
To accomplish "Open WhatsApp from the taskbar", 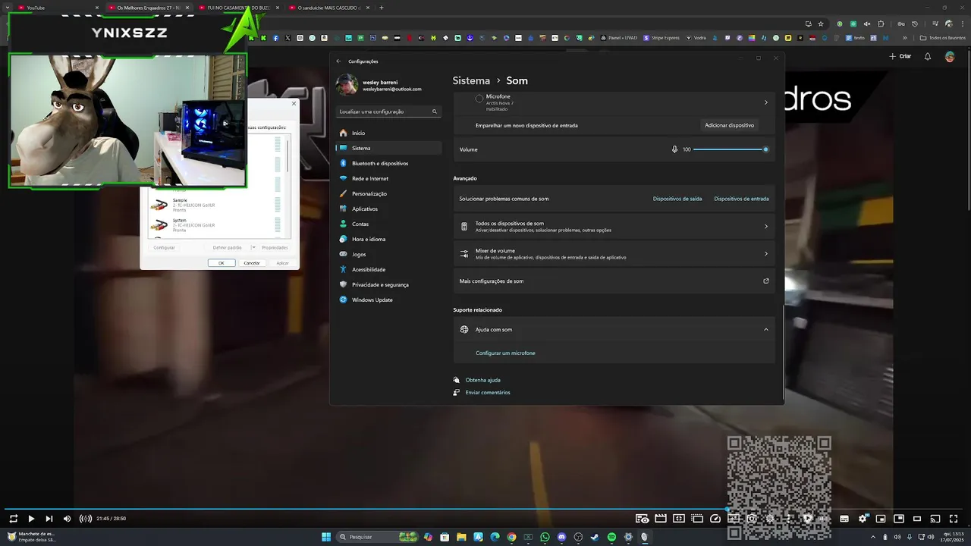I will pyautogui.click(x=545, y=537).
